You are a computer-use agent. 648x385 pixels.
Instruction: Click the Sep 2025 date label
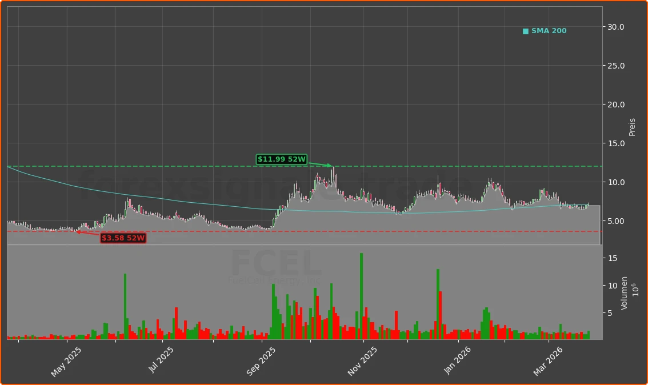click(x=261, y=362)
